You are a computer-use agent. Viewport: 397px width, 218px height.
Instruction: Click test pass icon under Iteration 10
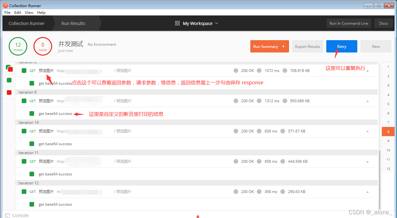point(32,144)
